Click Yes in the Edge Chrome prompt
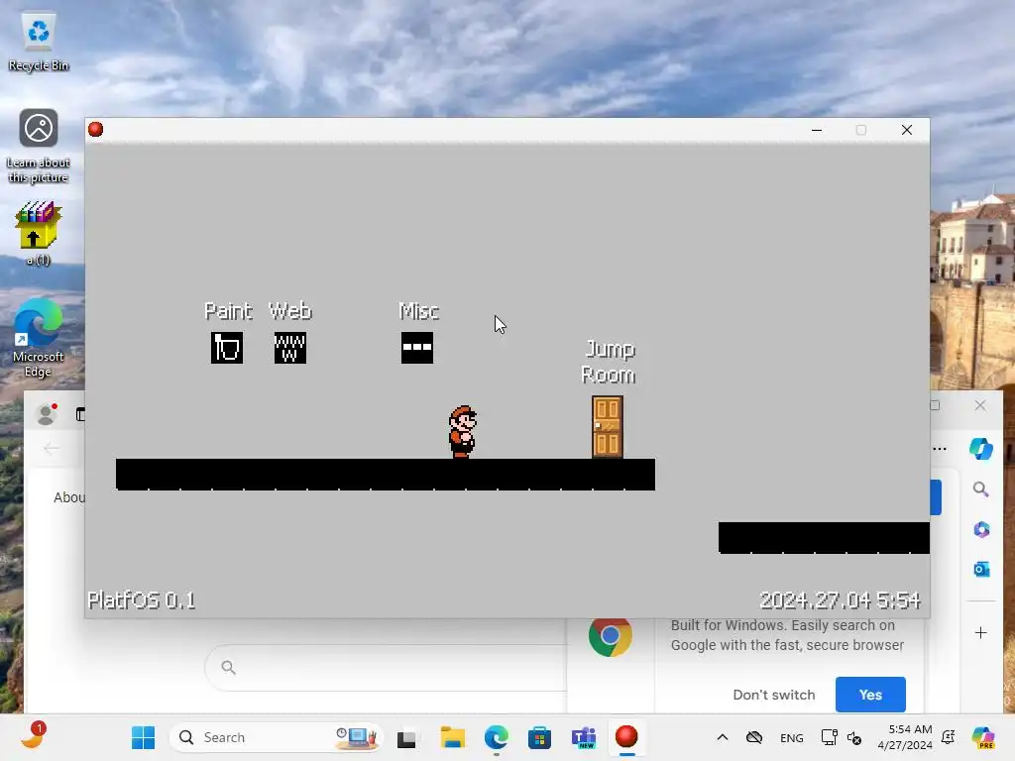 pos(870,695)
